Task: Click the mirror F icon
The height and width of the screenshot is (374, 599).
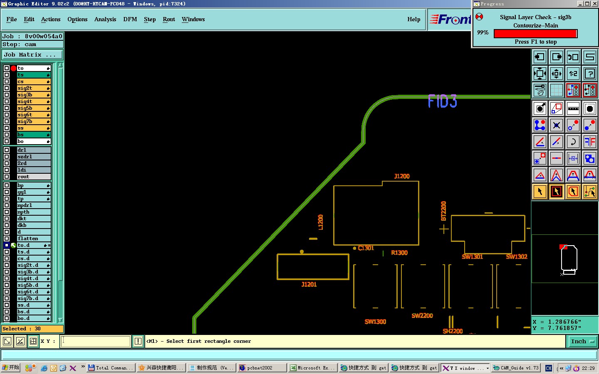Action: [589, 142]
